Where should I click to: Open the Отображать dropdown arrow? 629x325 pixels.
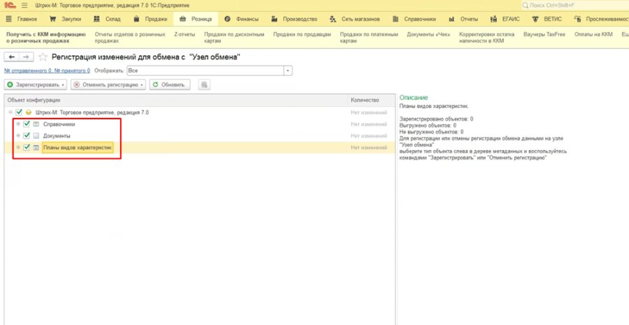288,71
